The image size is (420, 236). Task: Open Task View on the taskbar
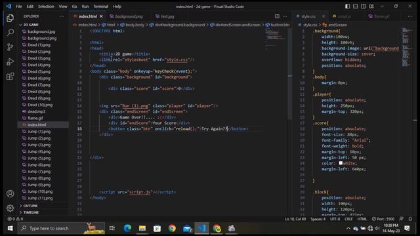pos(112,228)
